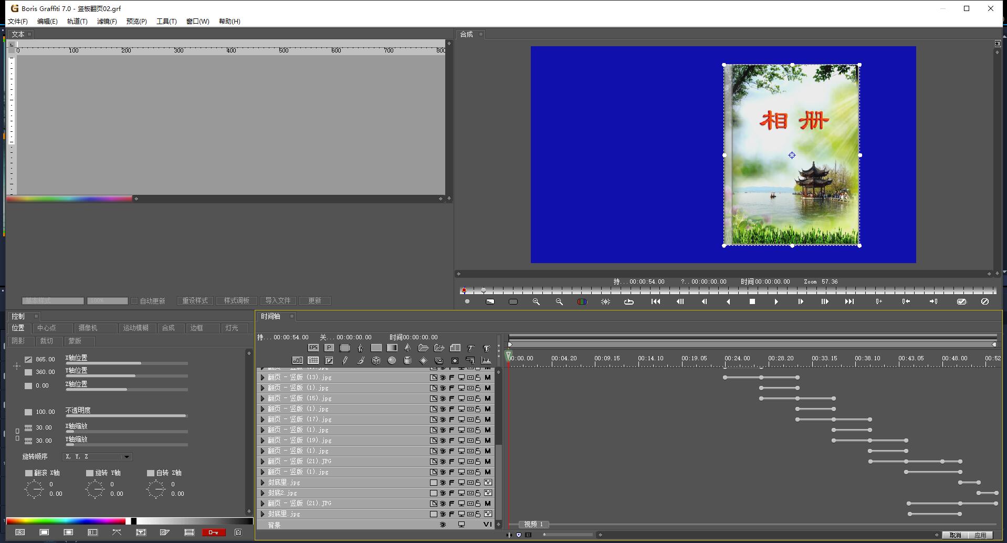Click the red key icon in control panel
Screen dimensions: 1007x543
(x=214, y=532)
